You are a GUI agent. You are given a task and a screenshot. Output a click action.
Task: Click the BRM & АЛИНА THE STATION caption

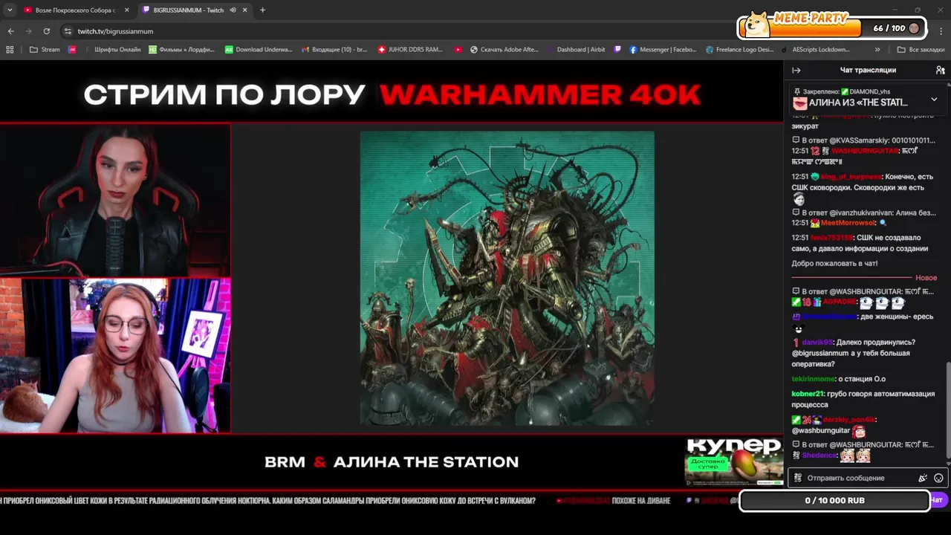point(392,461)
